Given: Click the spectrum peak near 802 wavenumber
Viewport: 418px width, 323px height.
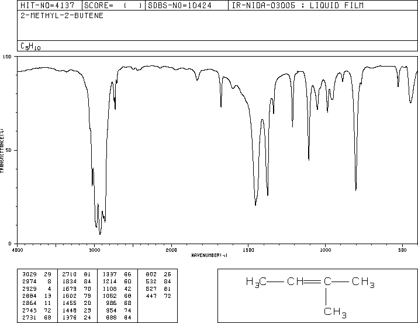Looking at the screenshot, I should click(x=356, y=190).
